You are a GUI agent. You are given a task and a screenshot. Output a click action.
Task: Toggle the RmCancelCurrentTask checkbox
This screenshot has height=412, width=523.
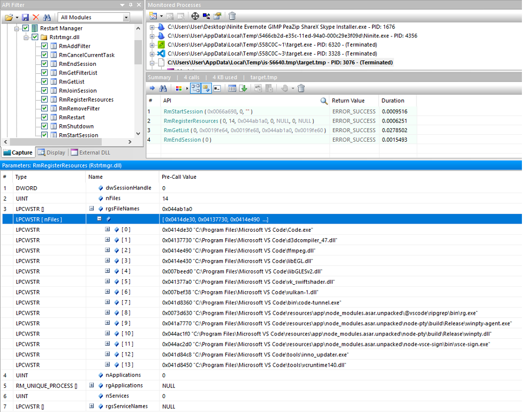[x=44, y=55]
